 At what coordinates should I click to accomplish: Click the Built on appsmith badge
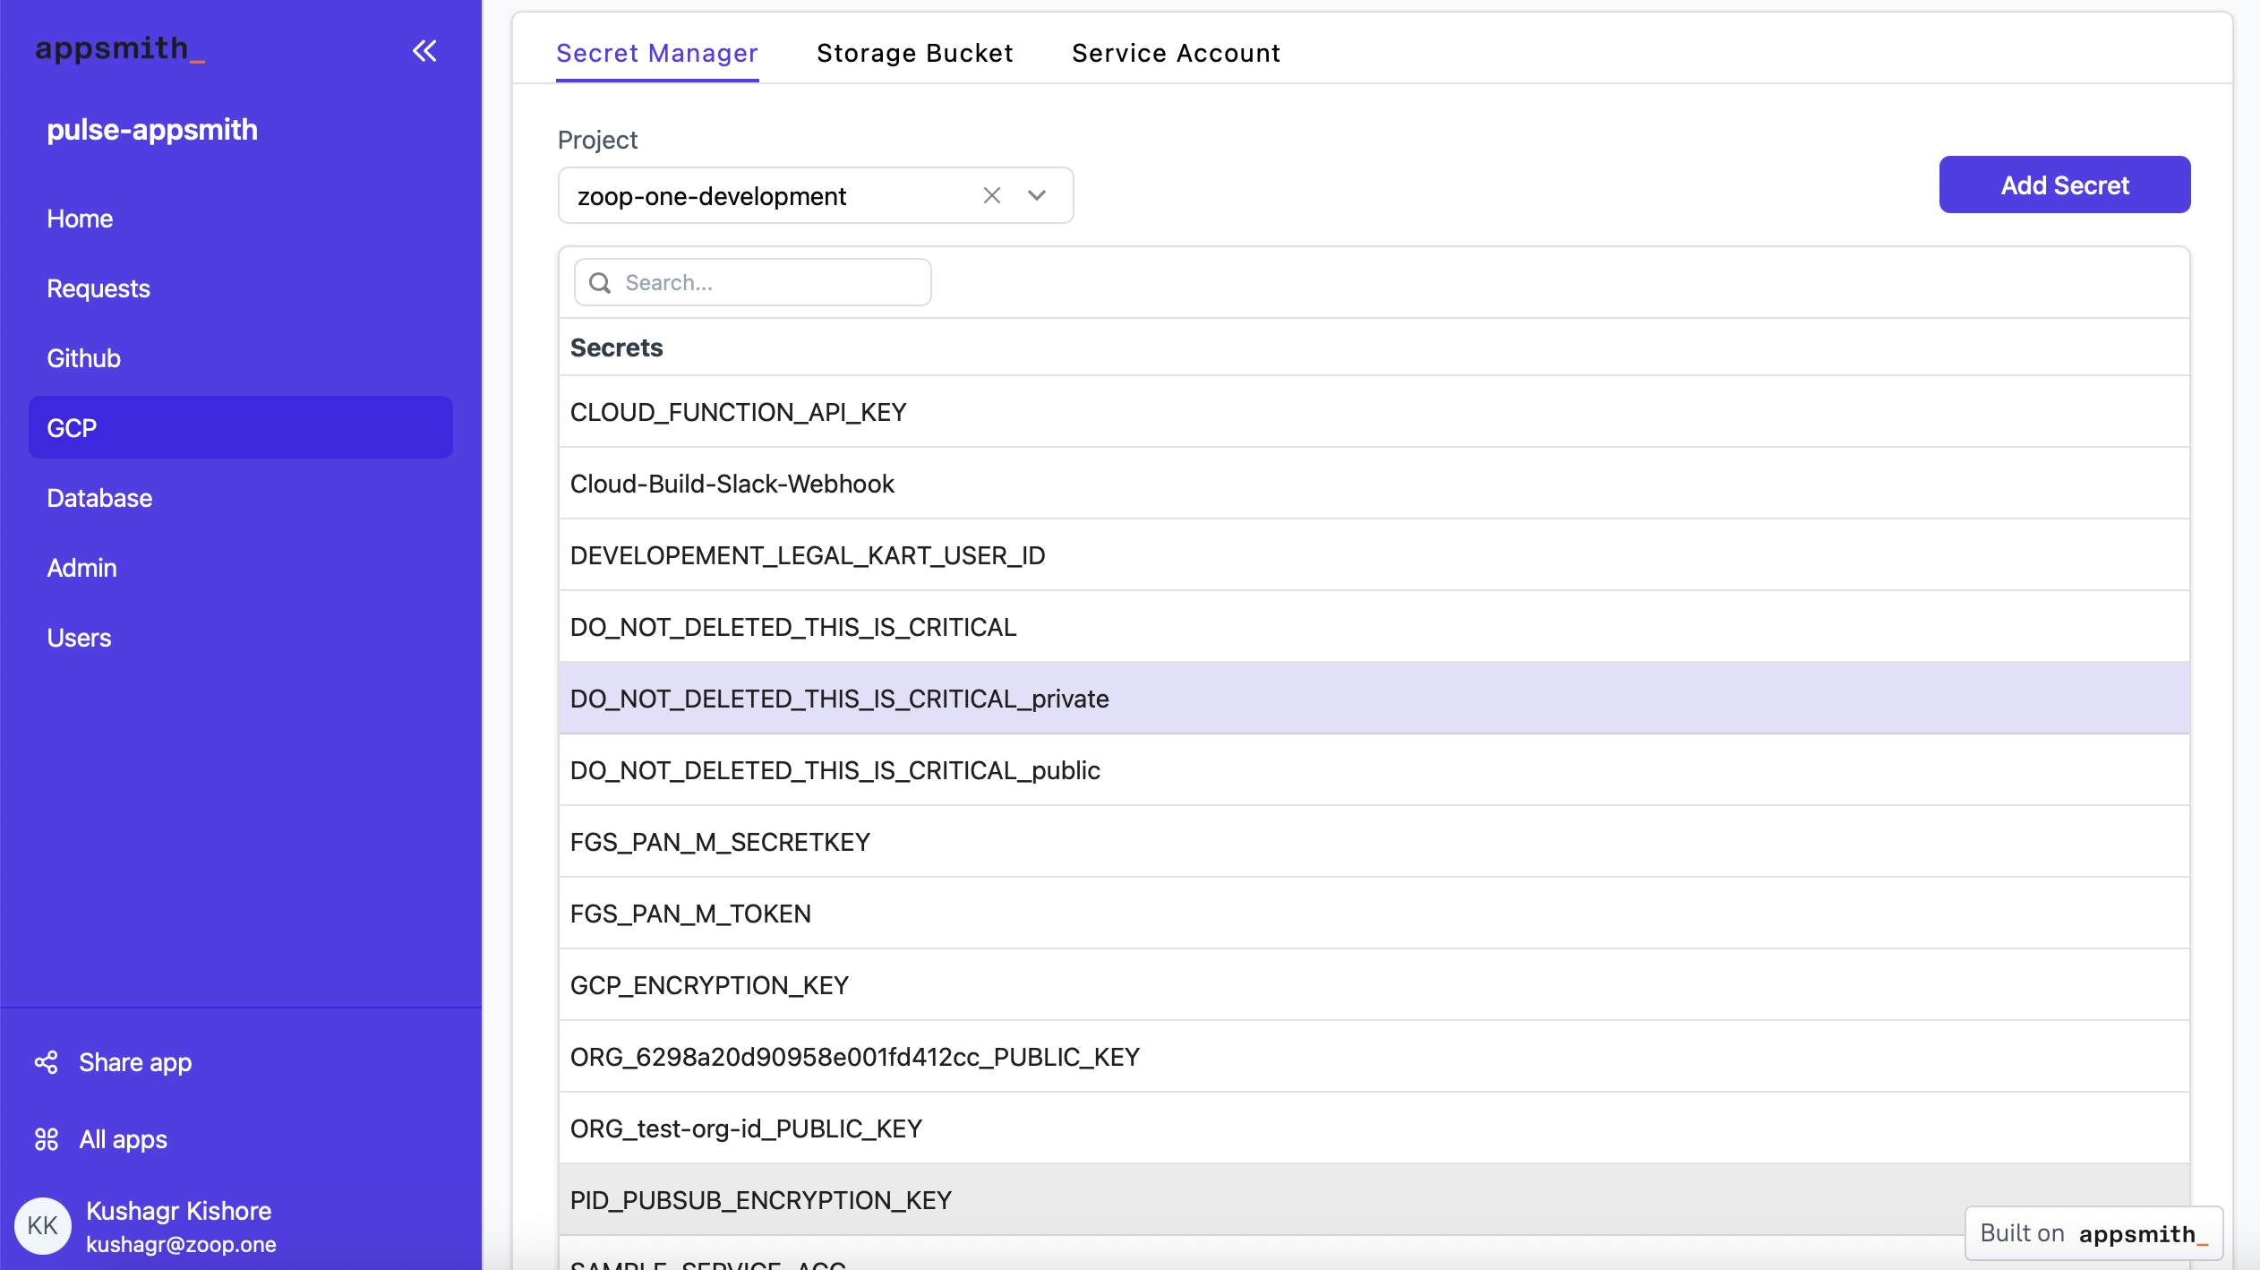[2093, 1233]
